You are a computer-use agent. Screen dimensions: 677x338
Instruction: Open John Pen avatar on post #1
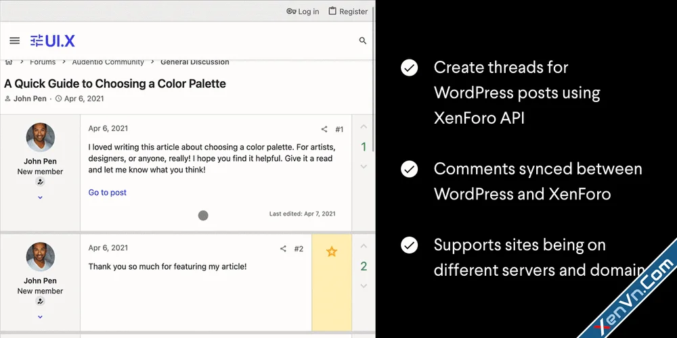point(40,137)
